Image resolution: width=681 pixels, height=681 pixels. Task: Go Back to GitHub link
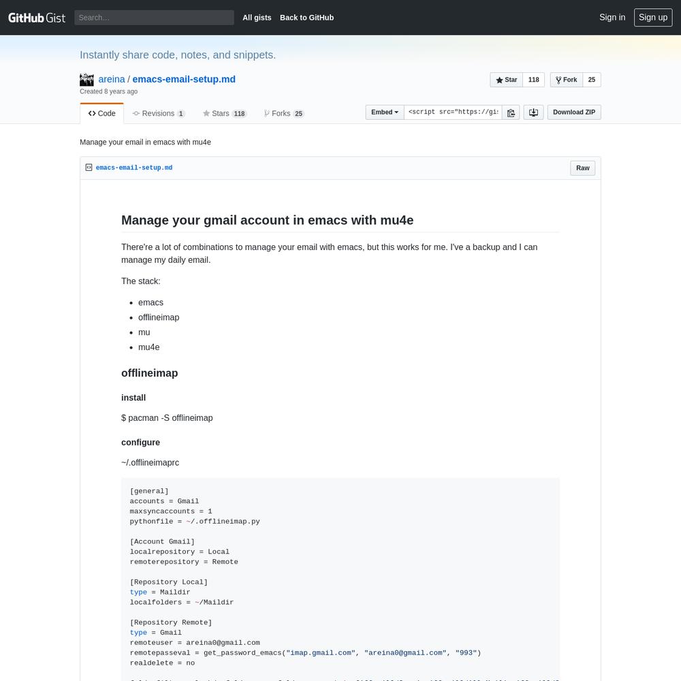click(x=306, y=18)
